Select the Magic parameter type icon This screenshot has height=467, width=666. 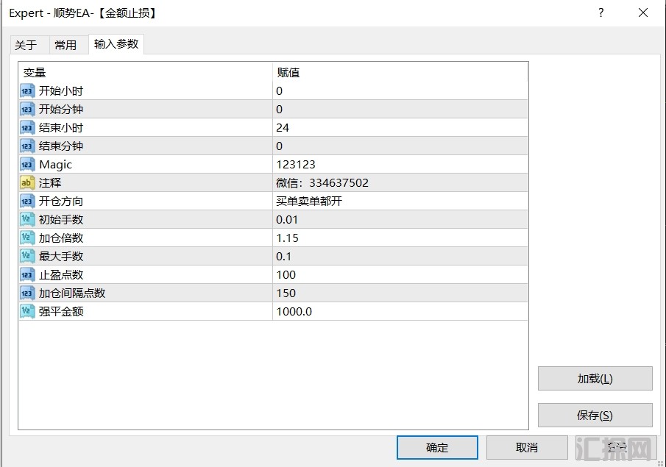coord(27,165)
